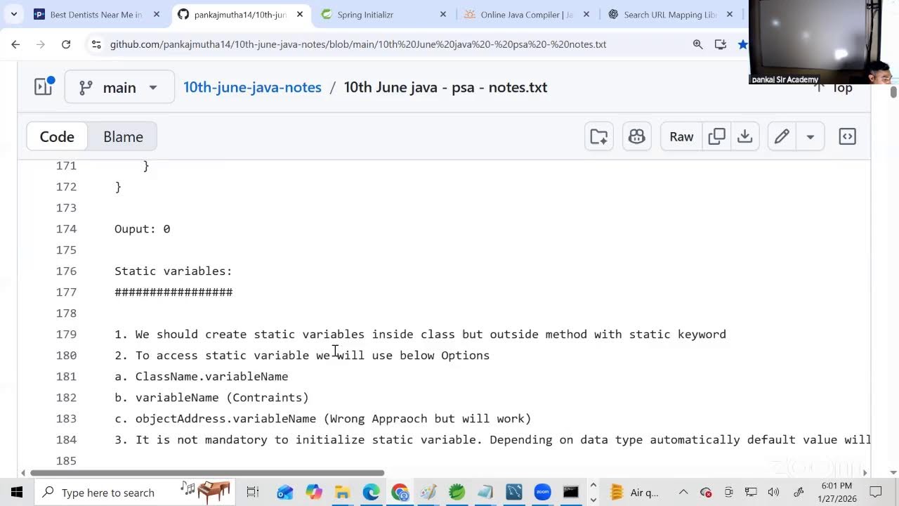Viewport: 899px width, 506px height.
Task: Open Copilot icon next to Raw button
Action: [637, 136]
